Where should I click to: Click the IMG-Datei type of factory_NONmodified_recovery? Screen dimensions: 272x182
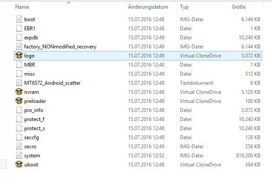(x=192, y=47)
